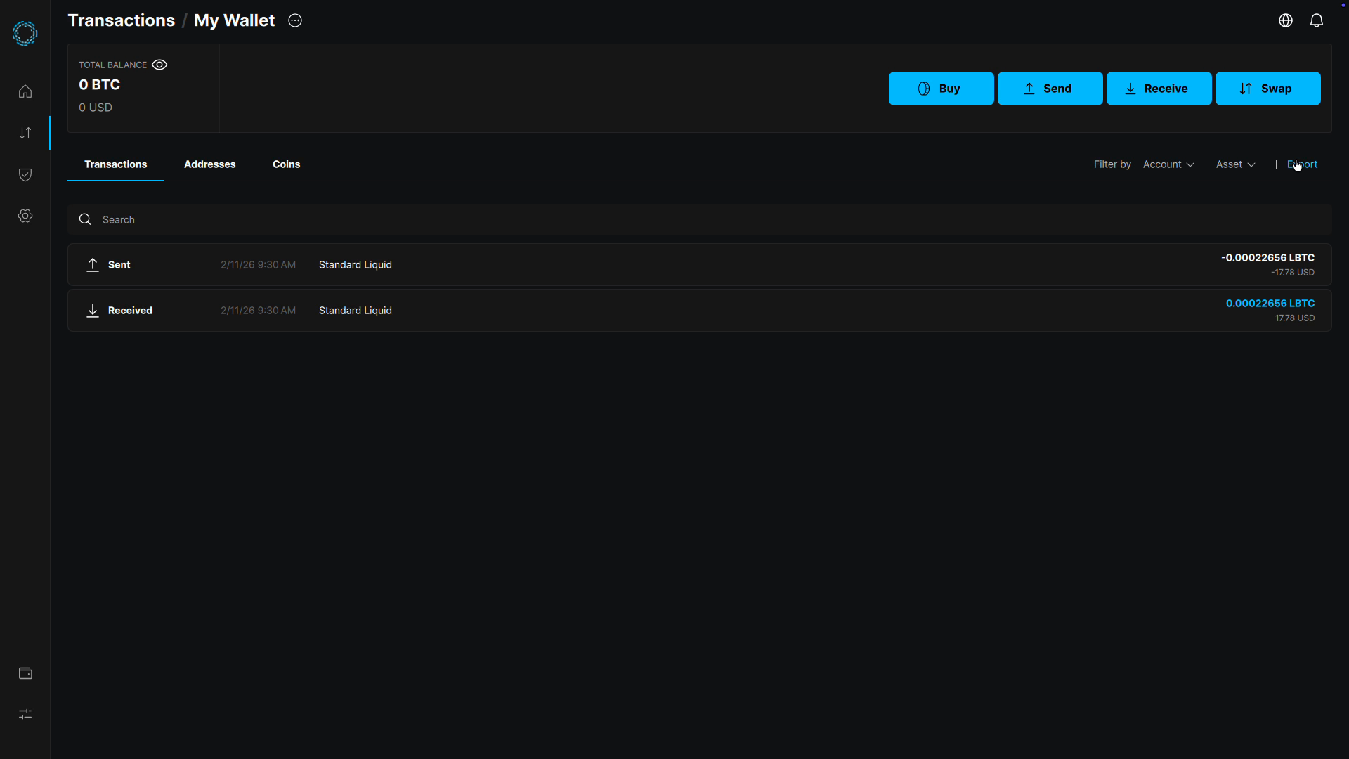Toggle balance visibility with the eye icon
The width and height of the screenshot is (1349, 759).
(x=159, y=65)
